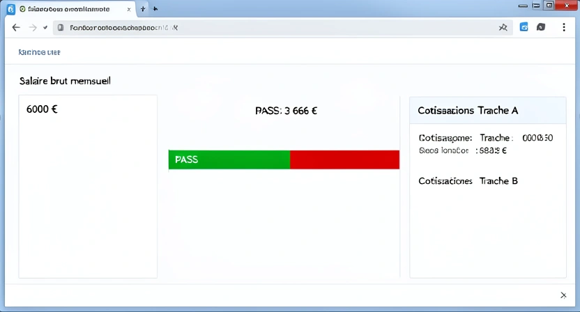The image size is (580, 312).
Task: Expand the Cotisations Tranche B section
Action: [468, 181]
